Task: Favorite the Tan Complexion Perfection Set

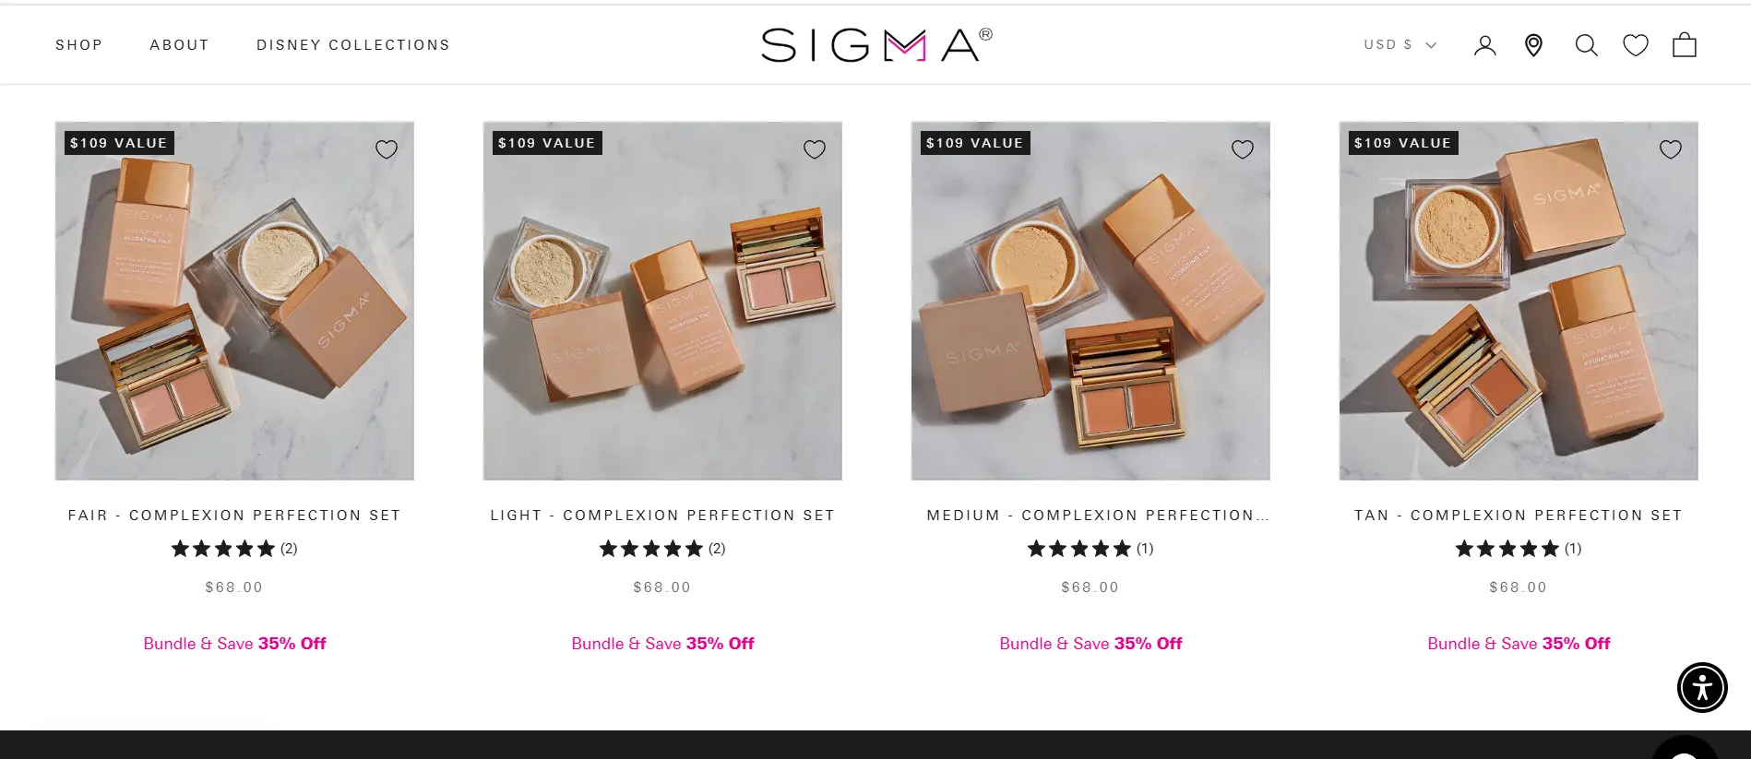Action: point(1671,149)
